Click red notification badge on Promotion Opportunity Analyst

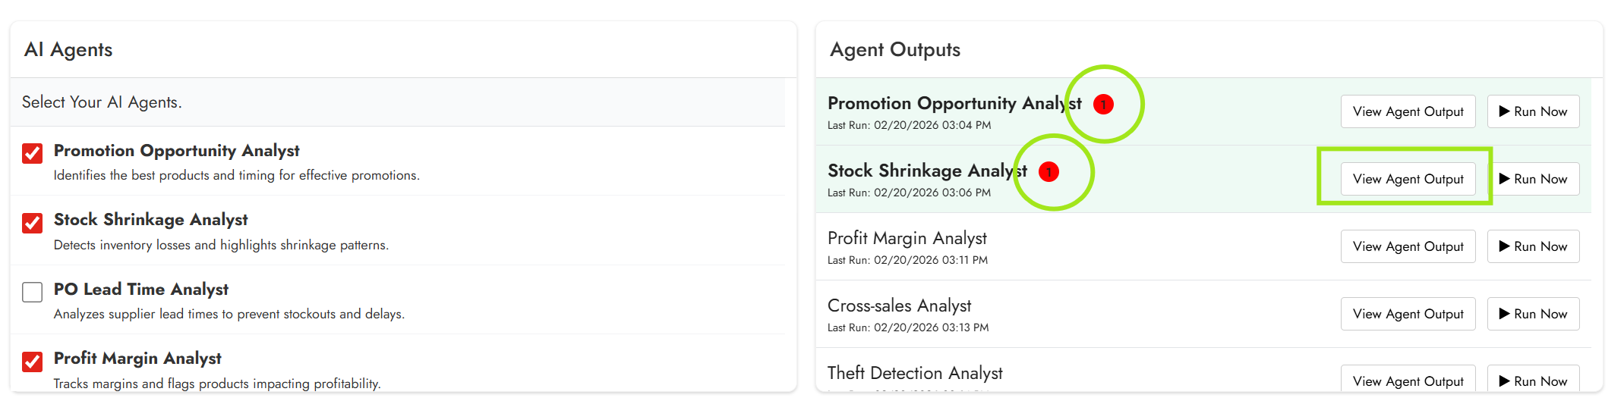[x=1103, y=105]
